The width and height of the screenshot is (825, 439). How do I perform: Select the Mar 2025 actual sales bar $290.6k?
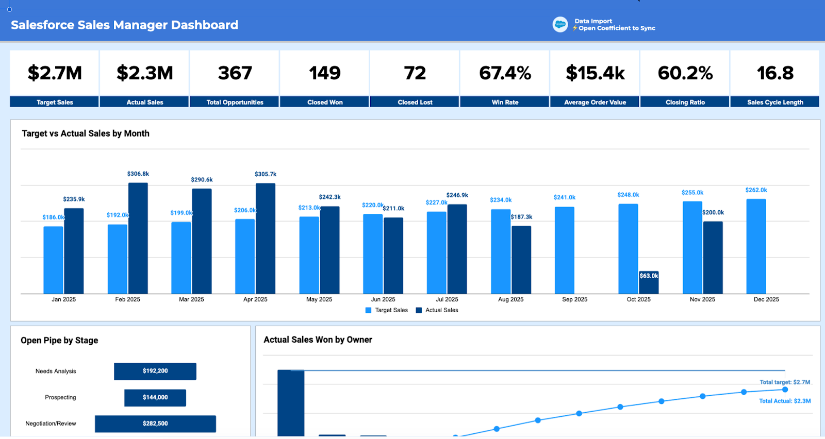pyautogui.click(x=202, y=241)
